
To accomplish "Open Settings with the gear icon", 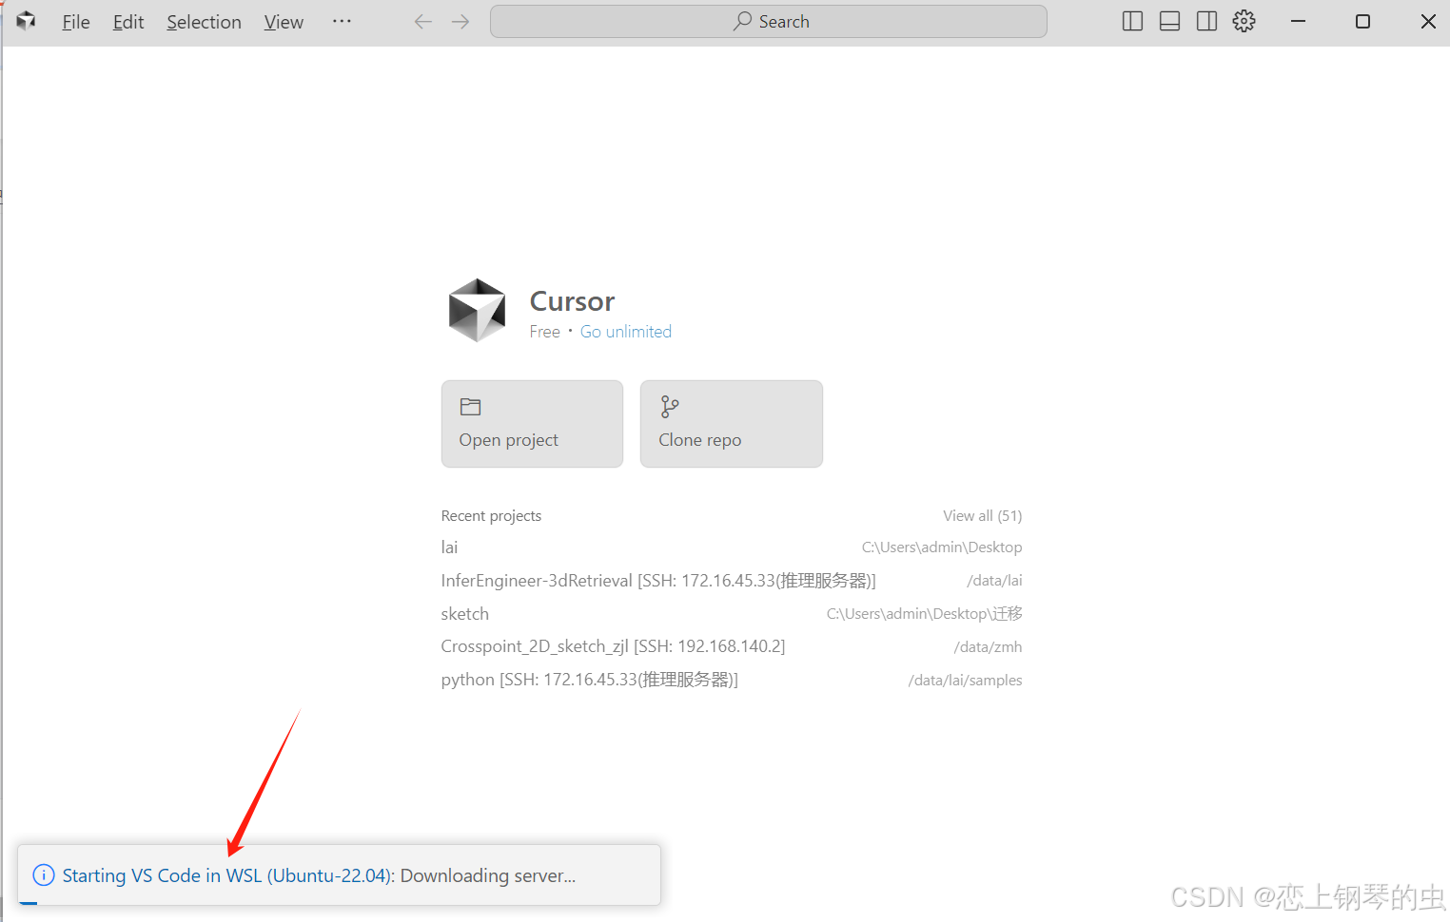I will [x=1244, y=21].
